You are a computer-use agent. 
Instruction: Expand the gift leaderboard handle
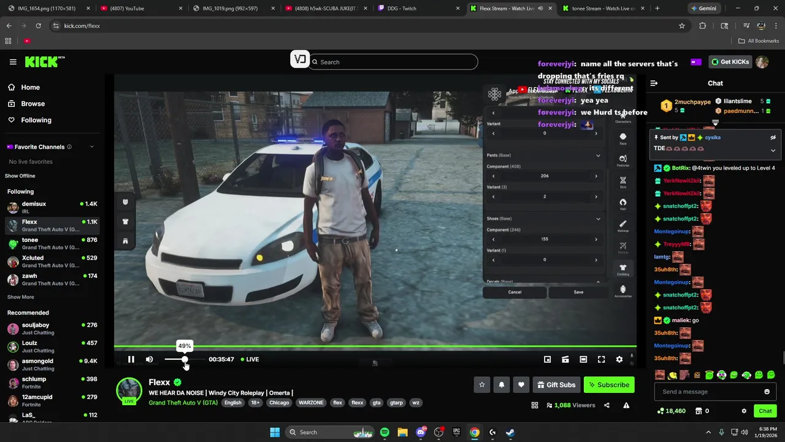click(715, 123)
